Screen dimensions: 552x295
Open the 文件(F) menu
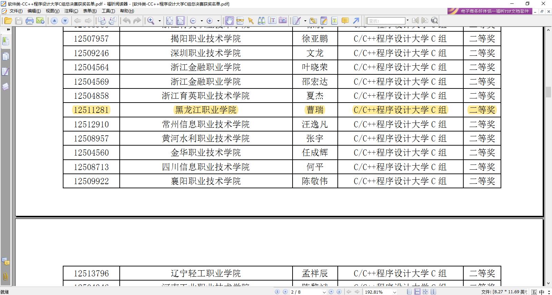tap(16, 11)
